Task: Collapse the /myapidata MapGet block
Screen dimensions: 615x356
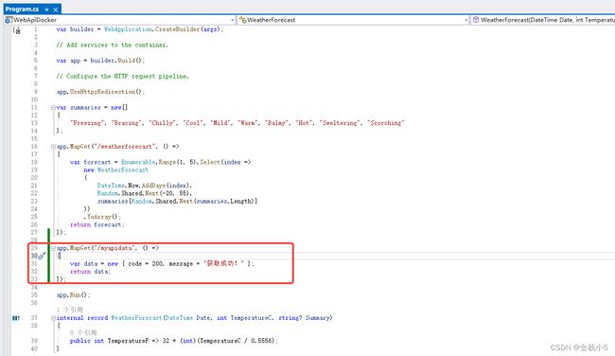Action: pos(53,248)
